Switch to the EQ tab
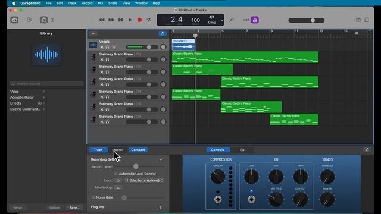The image size is (381, 214). 242,150
